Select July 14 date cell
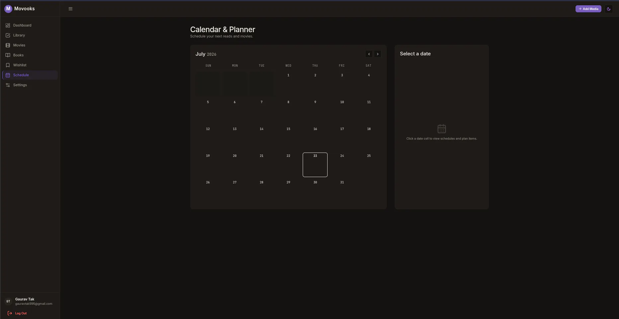The height and width of the screenshot is (319, 619). pyautogui.click(x=262, y=138)
